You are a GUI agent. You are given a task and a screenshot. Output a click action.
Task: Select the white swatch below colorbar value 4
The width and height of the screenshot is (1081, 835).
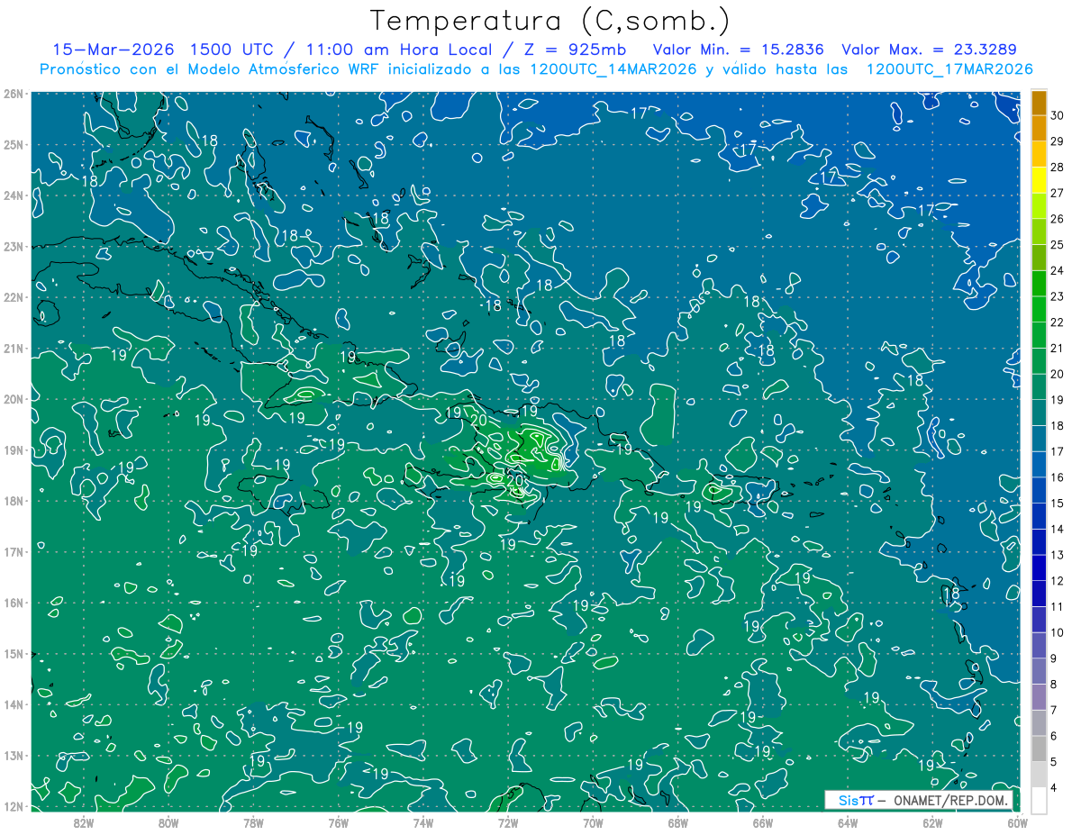(x=1039, y=800)
